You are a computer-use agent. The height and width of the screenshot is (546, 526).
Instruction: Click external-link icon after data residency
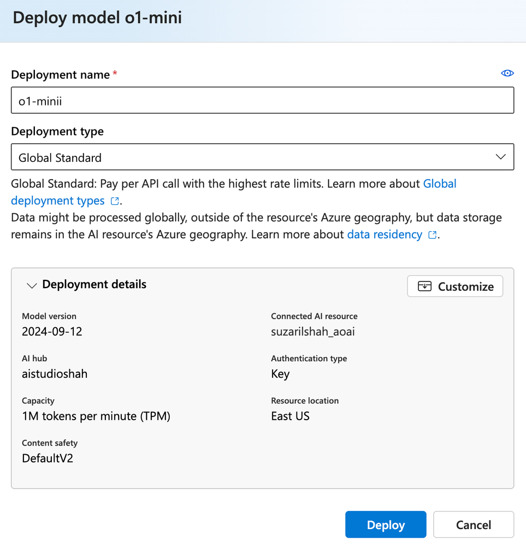433,235
